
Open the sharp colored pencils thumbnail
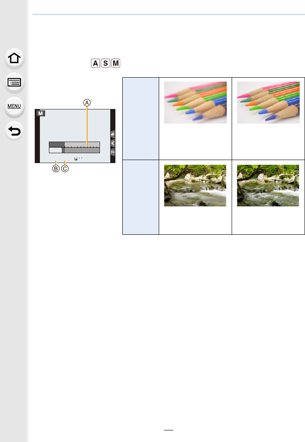tap(269, 103)
